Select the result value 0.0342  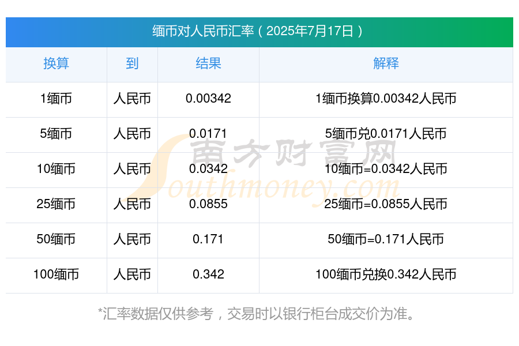tap(208, 168)
